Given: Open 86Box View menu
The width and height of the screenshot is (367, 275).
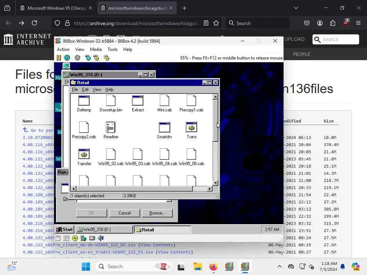Looking at the screenshot, I should pos(80,49).
